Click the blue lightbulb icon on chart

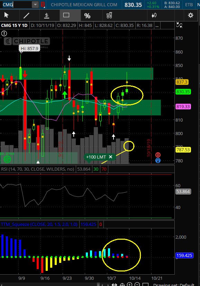158,161
